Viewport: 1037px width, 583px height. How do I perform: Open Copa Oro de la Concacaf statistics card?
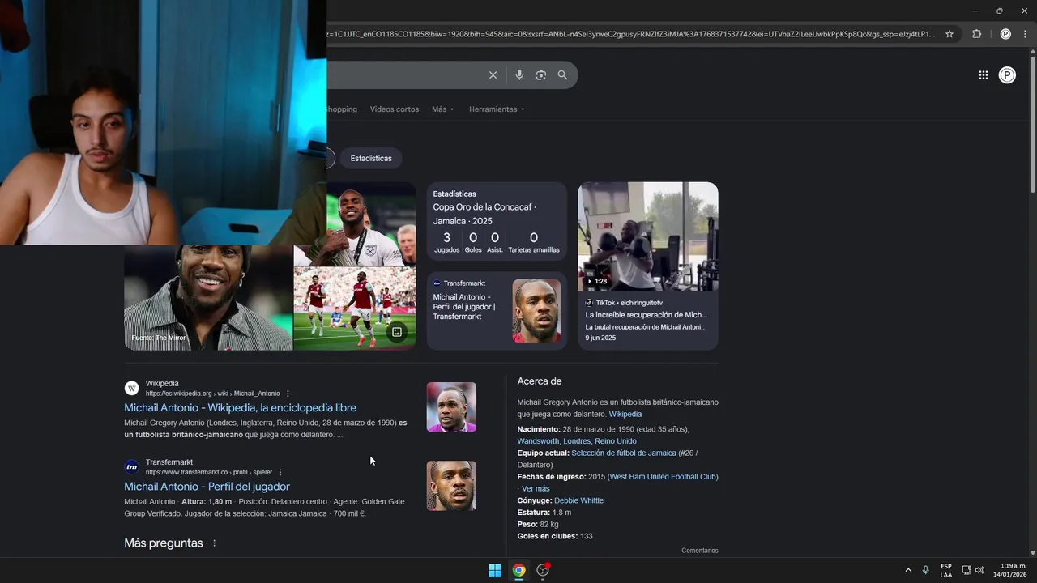(497, 221)
